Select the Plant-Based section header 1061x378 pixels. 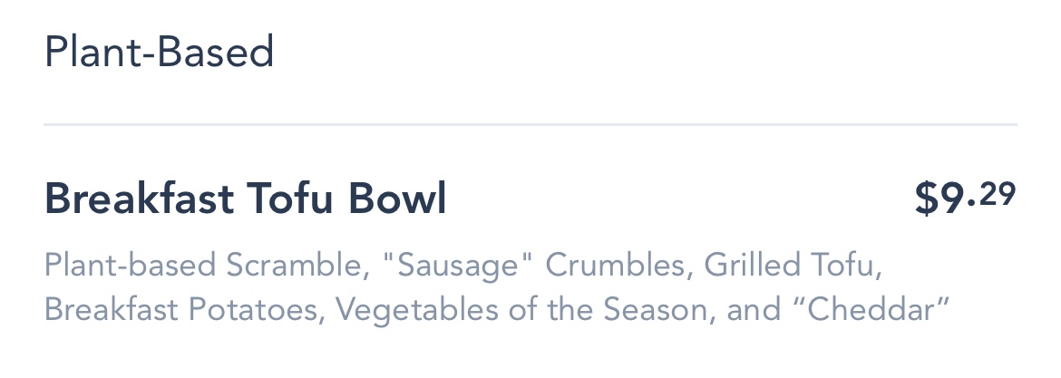click(x=159, y=53)
